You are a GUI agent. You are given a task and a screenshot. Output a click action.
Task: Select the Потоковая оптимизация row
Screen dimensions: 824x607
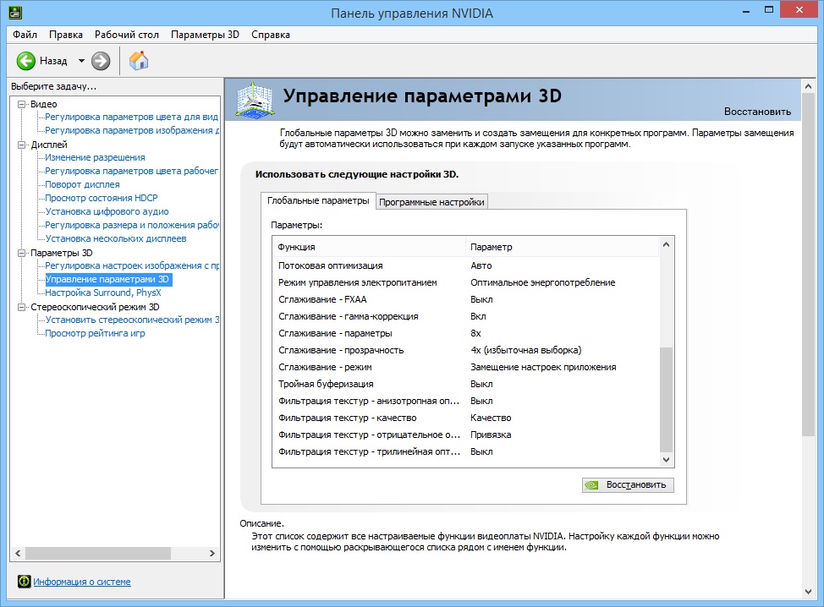coord(465,265)
